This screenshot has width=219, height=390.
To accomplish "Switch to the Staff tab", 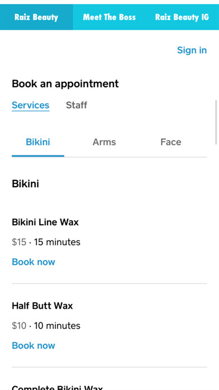I will 77,105.
